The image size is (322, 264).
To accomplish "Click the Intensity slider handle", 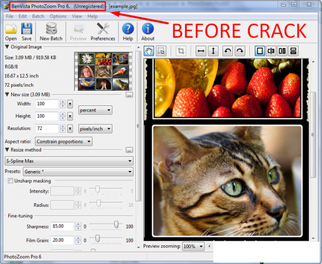I will tap(98, 189).
